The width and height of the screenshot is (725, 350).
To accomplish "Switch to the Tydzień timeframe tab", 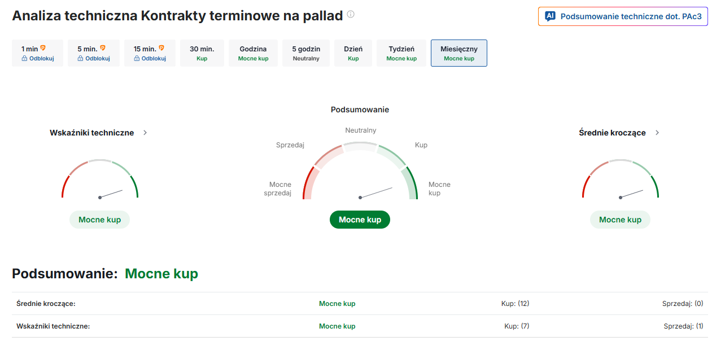I will [401, 53].
